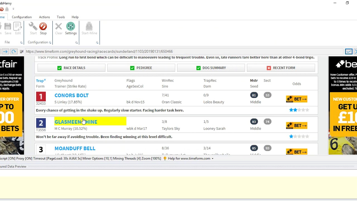
Task: Click the lightbulb help icon
Action: (x=165, y=158)
